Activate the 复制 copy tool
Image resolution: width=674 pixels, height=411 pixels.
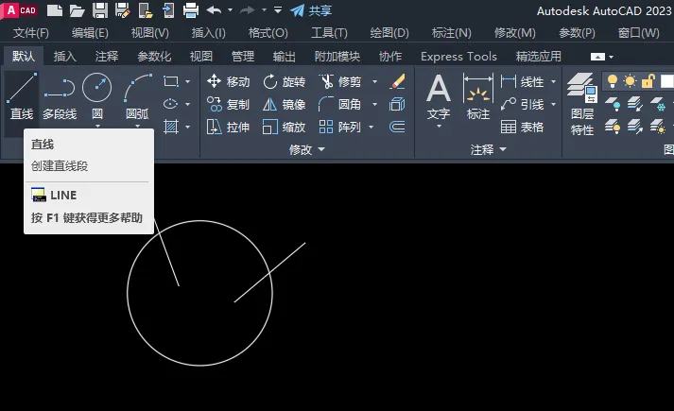point(228,104)
